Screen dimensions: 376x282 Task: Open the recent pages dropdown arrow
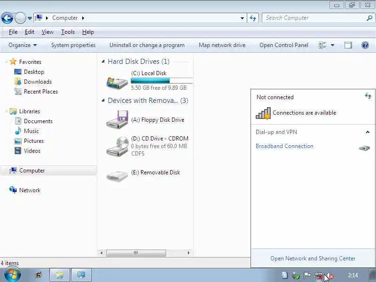pyautogui.click(x=30, y=18)
